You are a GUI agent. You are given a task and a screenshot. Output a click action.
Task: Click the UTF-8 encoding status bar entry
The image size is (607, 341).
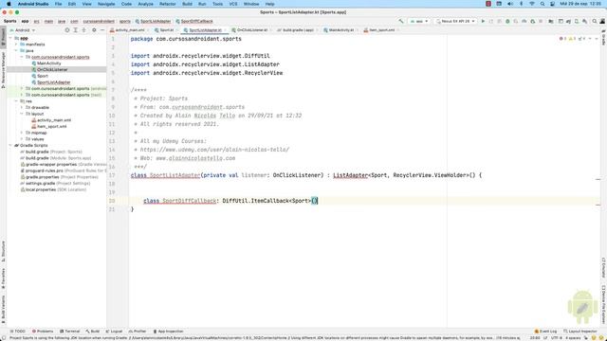(557, 338)
